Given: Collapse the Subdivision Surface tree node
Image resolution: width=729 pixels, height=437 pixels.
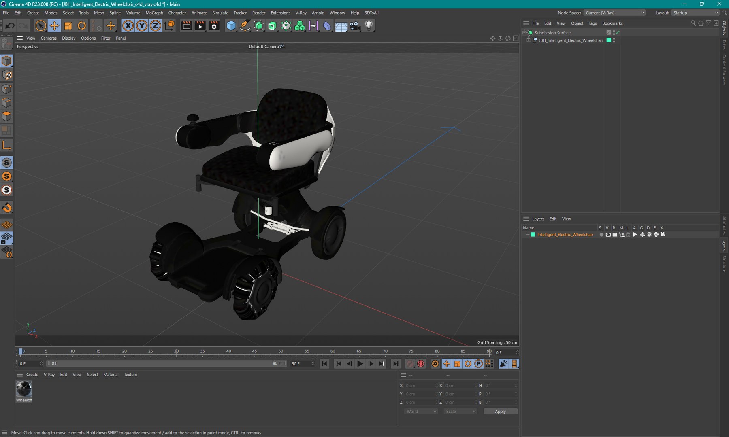Looking at the screenshot, I should coord(524,32).
